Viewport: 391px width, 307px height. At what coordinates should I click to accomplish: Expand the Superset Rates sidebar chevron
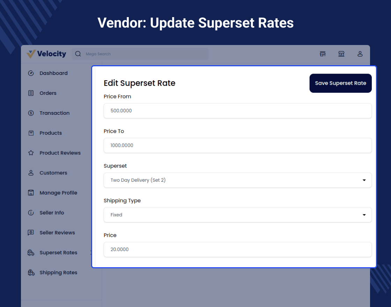pyautogui.click(x=90, y=253)
